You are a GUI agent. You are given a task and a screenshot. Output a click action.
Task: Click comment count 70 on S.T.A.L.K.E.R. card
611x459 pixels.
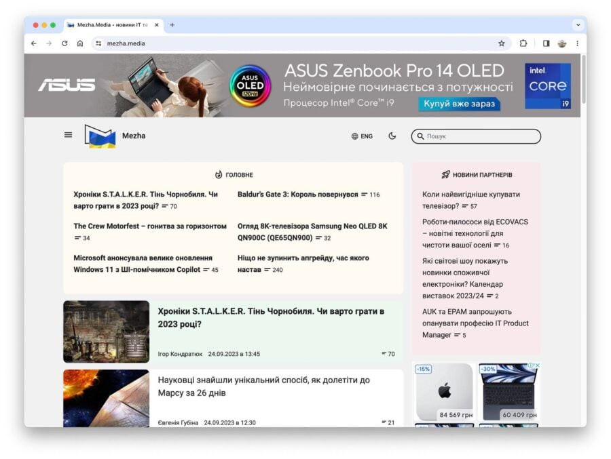pos(388,354)
